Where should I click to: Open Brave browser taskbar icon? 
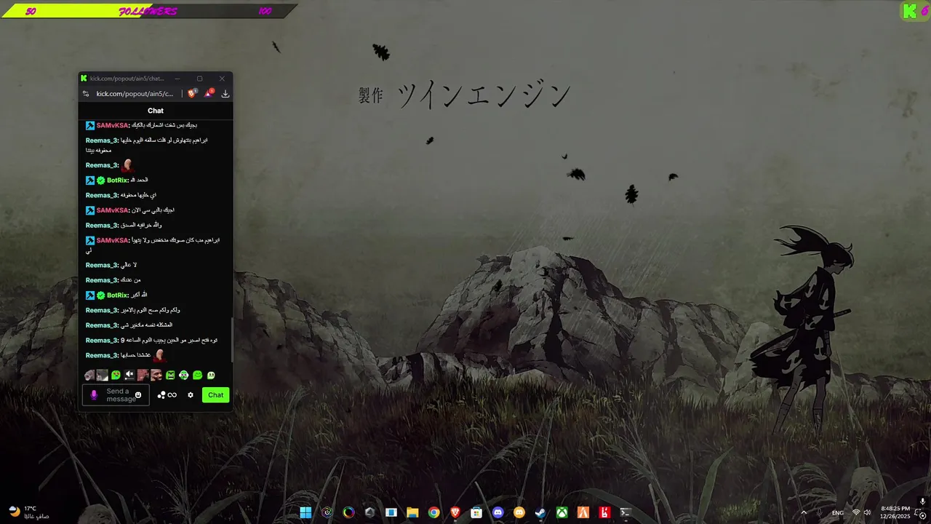coord(455,512)
